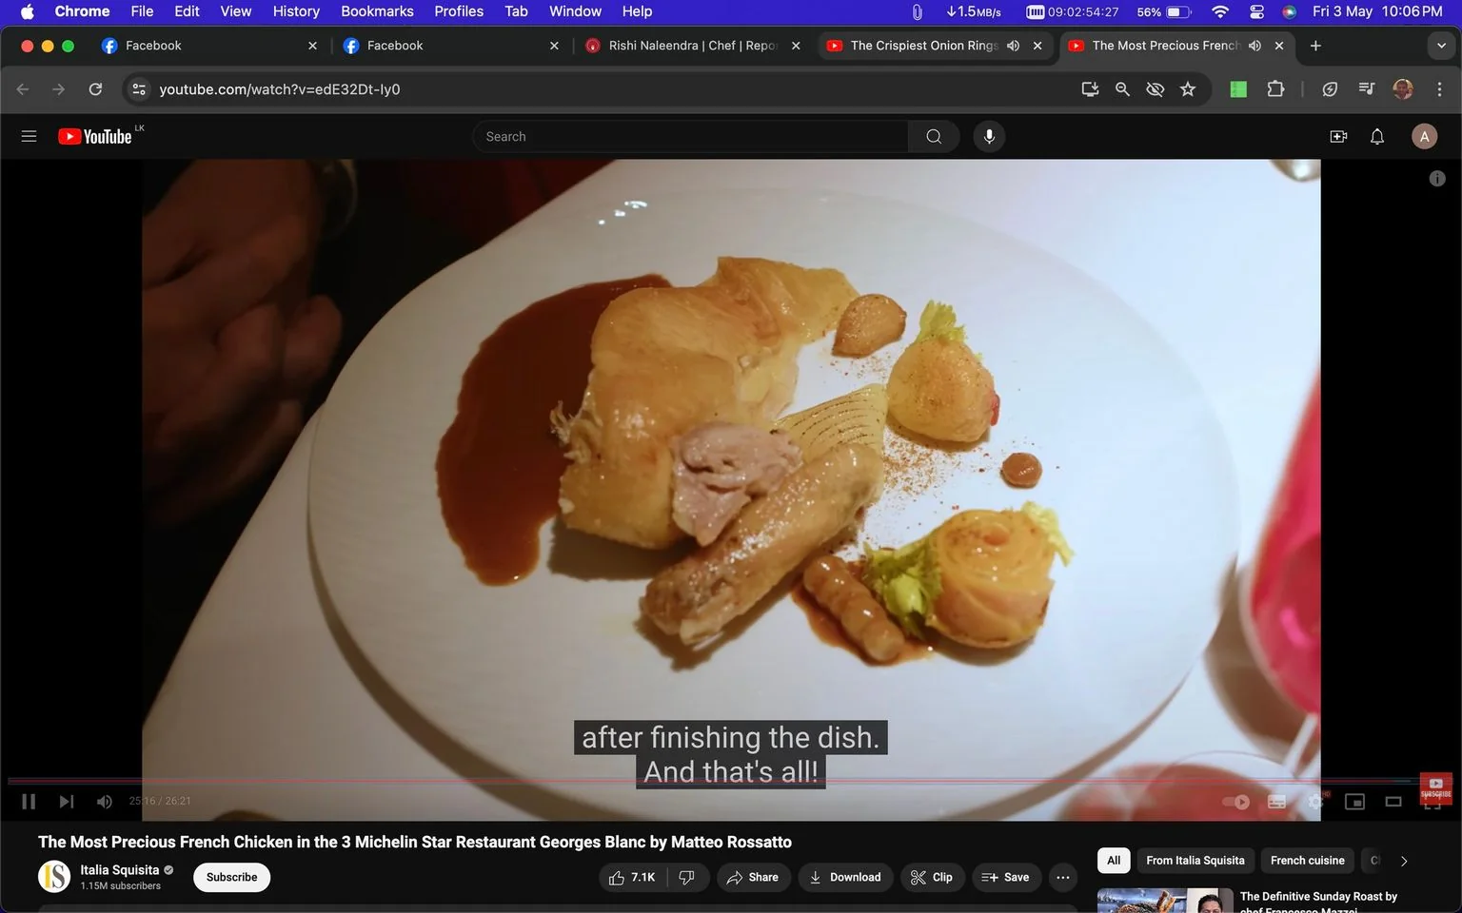Viewport: 1462px width, 913px height.
Task: Select the All filter chip
Action: tap(1114, 860)
